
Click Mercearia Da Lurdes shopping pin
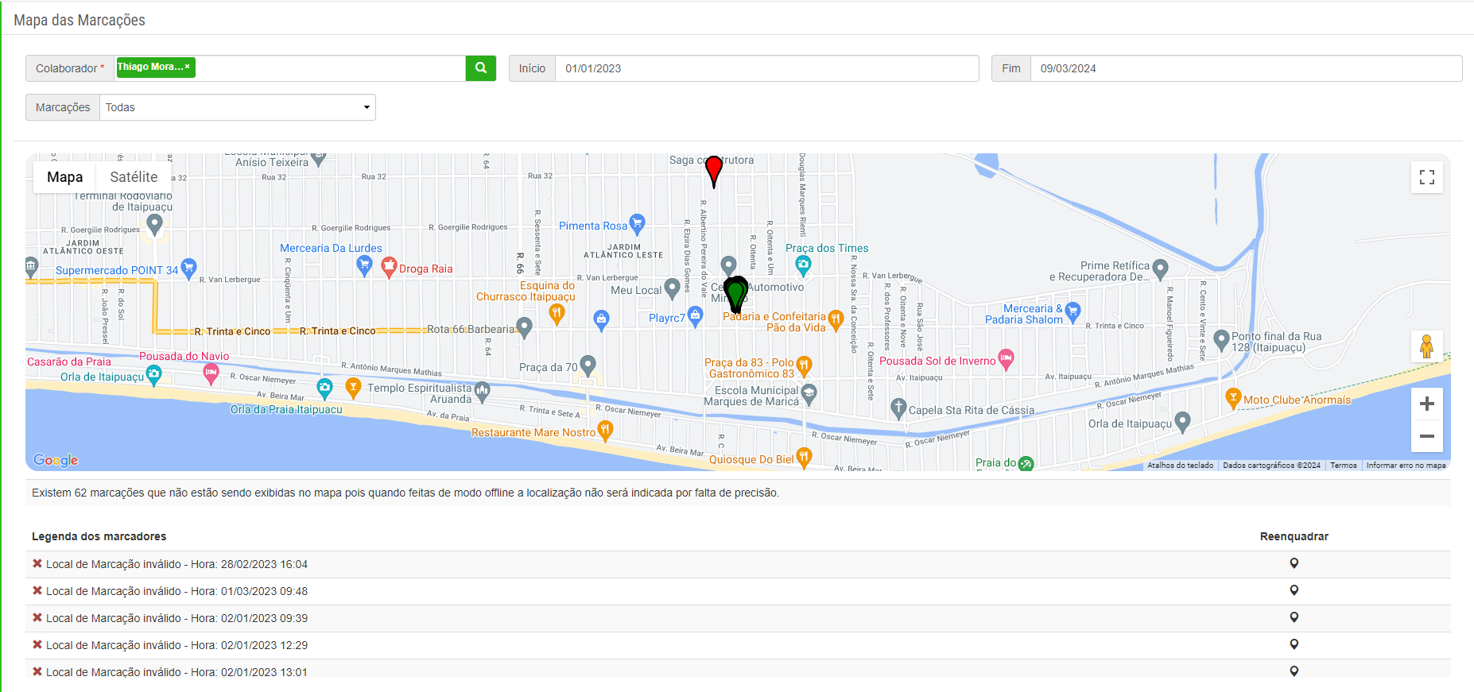click(x=364, y=266)
